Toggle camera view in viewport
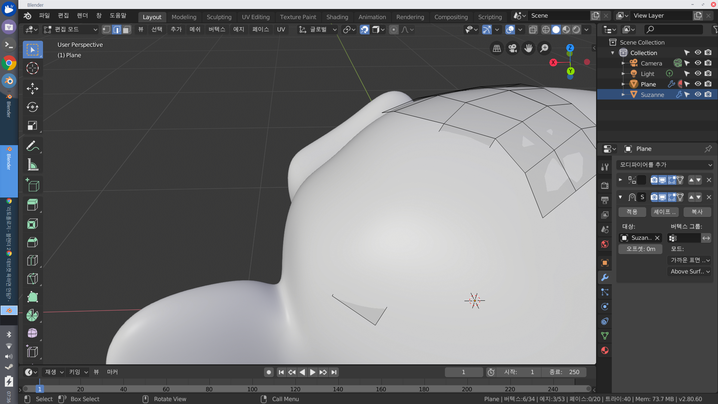Viewport: 718px width, 404px height. pyautogui.click(x=513, y=48)
